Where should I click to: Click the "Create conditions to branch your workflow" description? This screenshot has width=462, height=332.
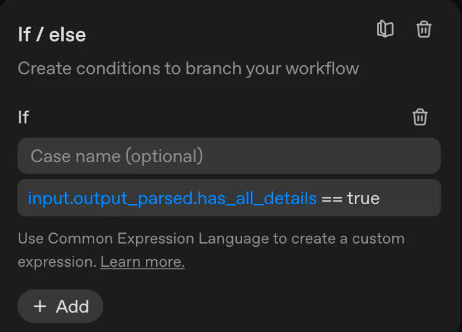(x=188, y=68)
